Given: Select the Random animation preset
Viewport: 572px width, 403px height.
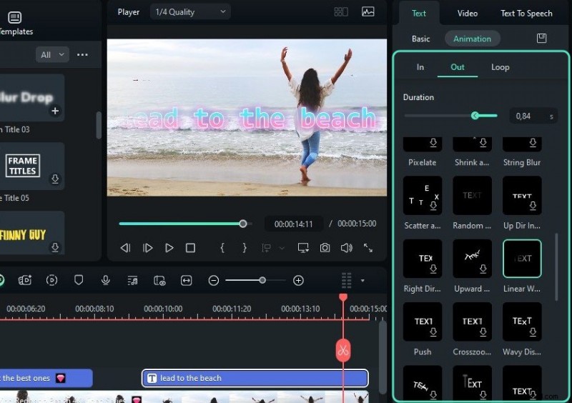Looking at the screenshot, I should 472,195.
